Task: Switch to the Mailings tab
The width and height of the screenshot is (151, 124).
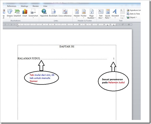Action: [x=24, y=6]
